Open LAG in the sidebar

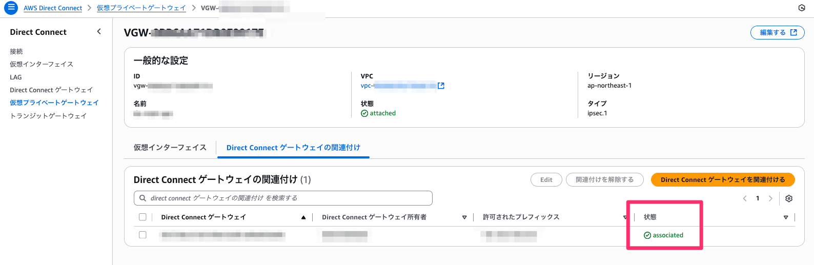[x=16, y=77]
